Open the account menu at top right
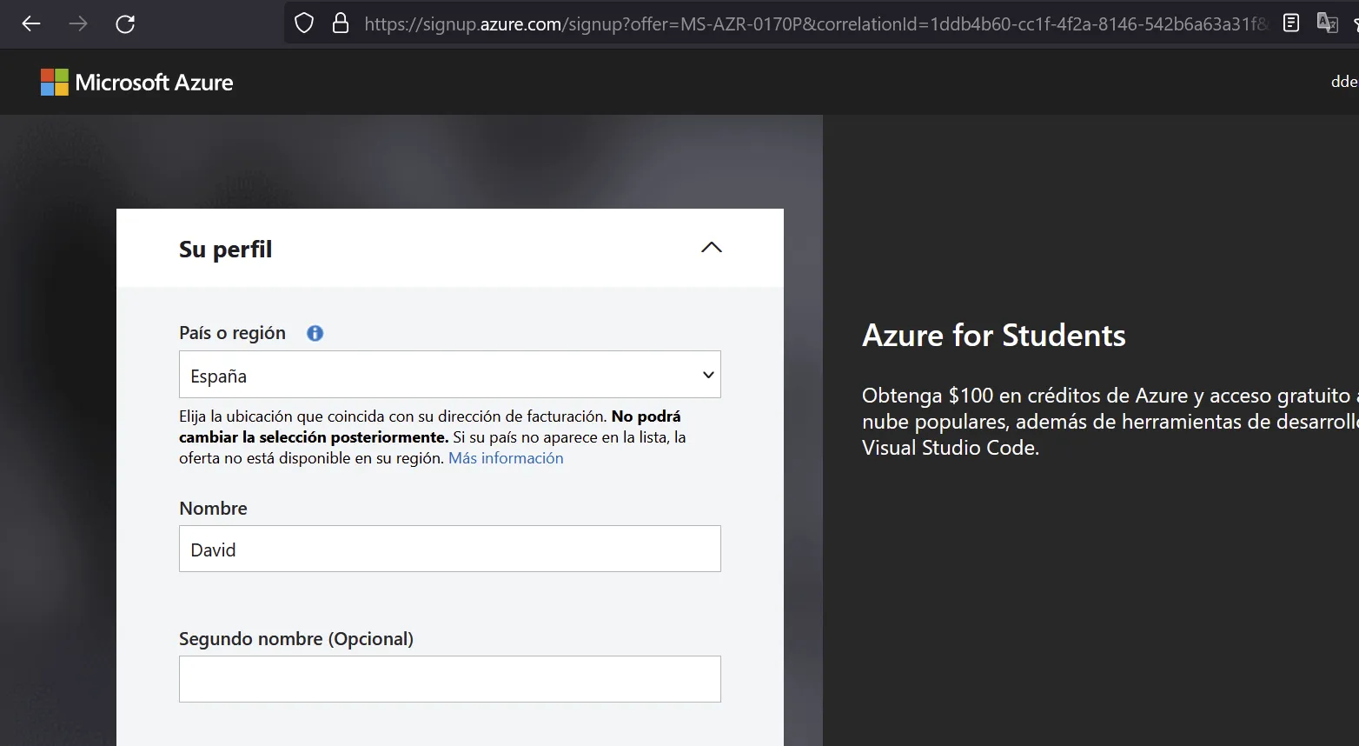The height and width of the screenshot is (746, 1359). click(x=1343, y=82)
